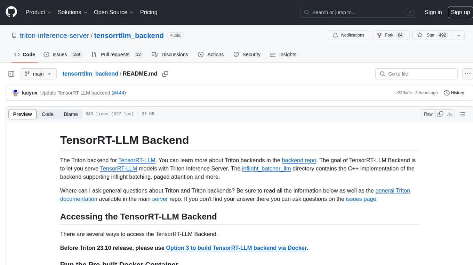Viewport: 473px width, 265px height.
Task: Open GitHub home via Octocat logo
Action: click(x=11, y=12)
